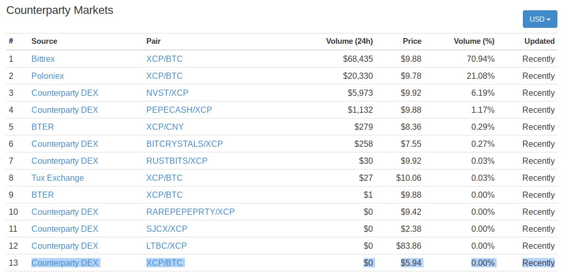Select the 6.19% volume share
This screenshot has height=274, width=561.
pyautogui.click(x=483, y=93)
